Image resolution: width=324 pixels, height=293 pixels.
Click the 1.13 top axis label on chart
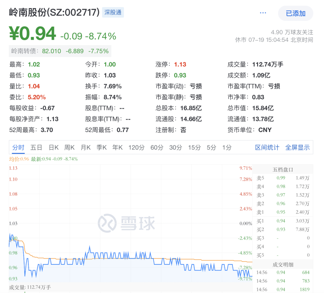tap(13, 168)
